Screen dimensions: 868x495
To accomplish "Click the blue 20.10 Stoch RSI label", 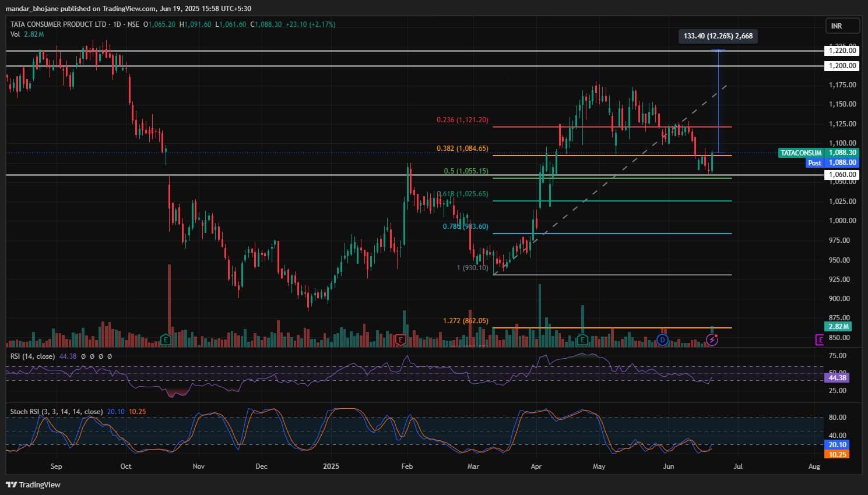I will (837, 445).
